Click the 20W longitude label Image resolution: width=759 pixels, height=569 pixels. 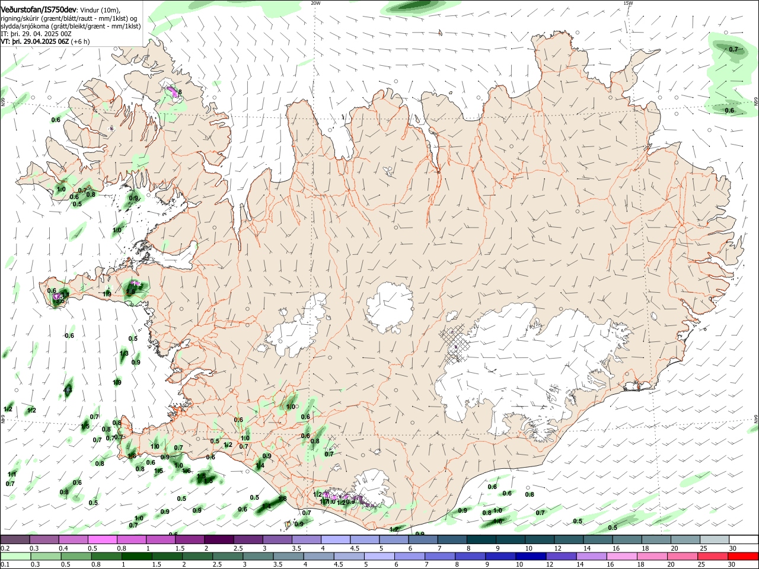(x=315, y=3)
